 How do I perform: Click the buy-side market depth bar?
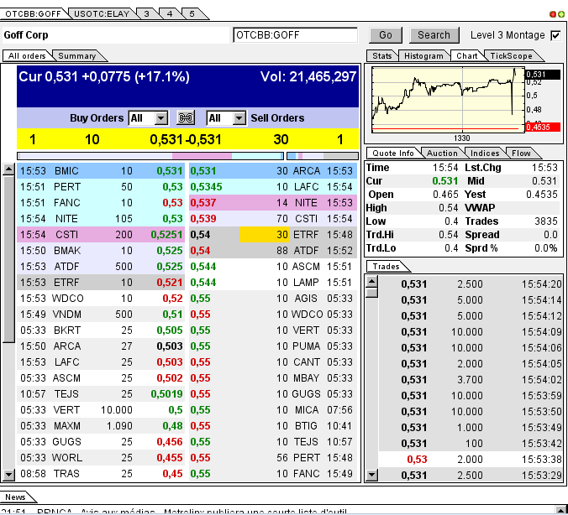click(150, 155)
